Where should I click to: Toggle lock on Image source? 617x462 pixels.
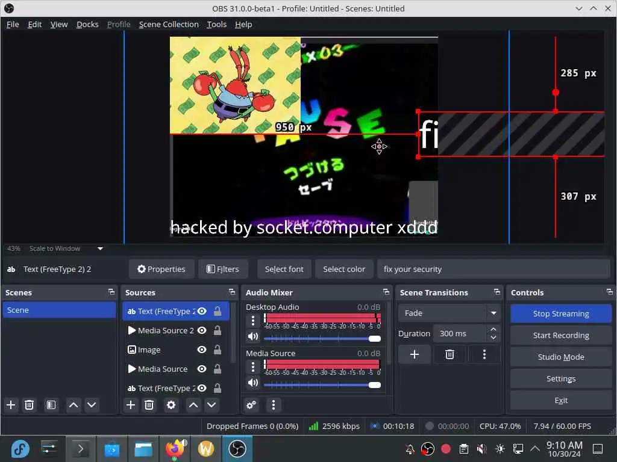click(x=217, y=350)
